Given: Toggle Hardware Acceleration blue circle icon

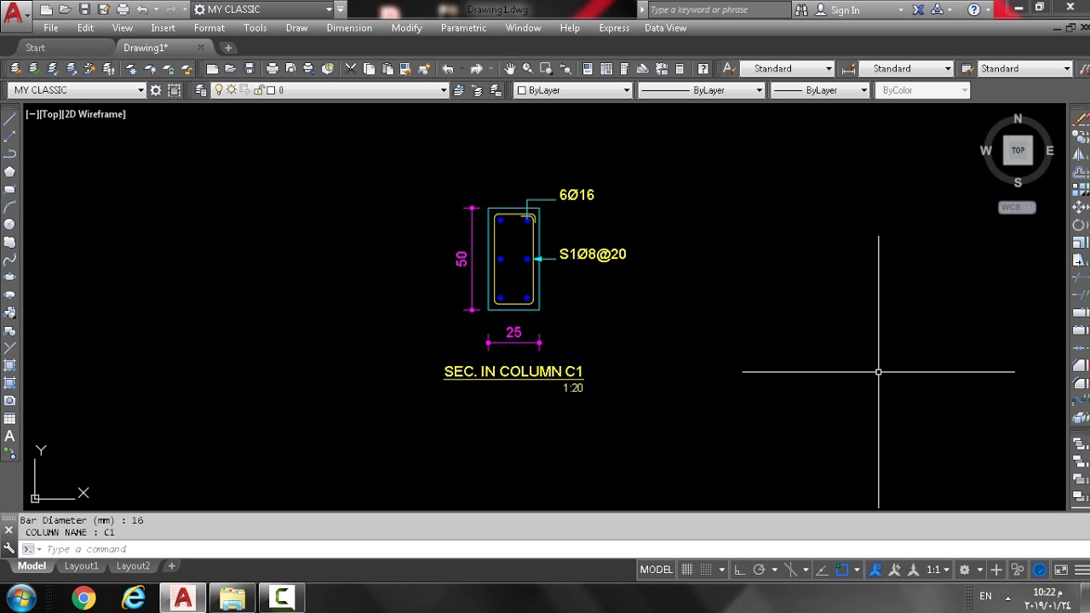Looking at the screenshot, I should pos(1040,570).
